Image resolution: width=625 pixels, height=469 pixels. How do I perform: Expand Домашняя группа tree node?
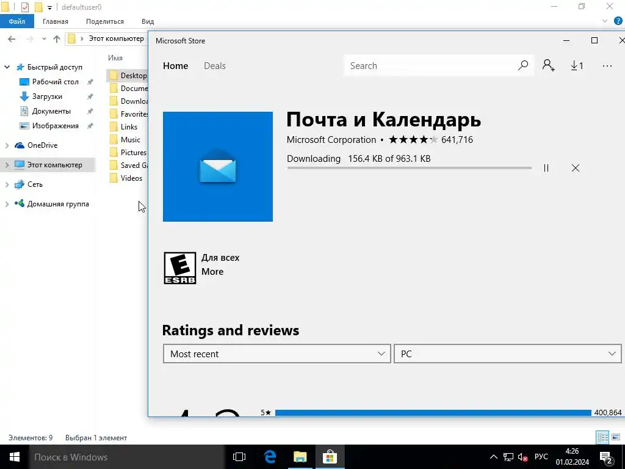point(7,204)
